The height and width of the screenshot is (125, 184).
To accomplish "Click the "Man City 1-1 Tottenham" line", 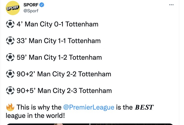I will coord(65,41).
